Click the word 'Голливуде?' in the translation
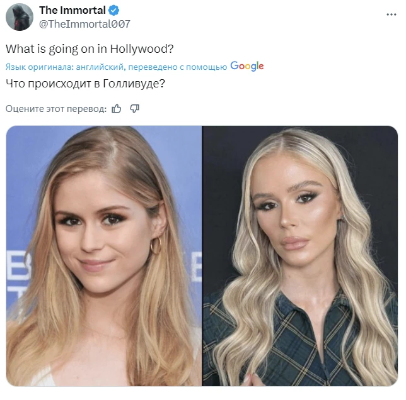The width and height of the screenshot is (406, 400). pos(134,84)
